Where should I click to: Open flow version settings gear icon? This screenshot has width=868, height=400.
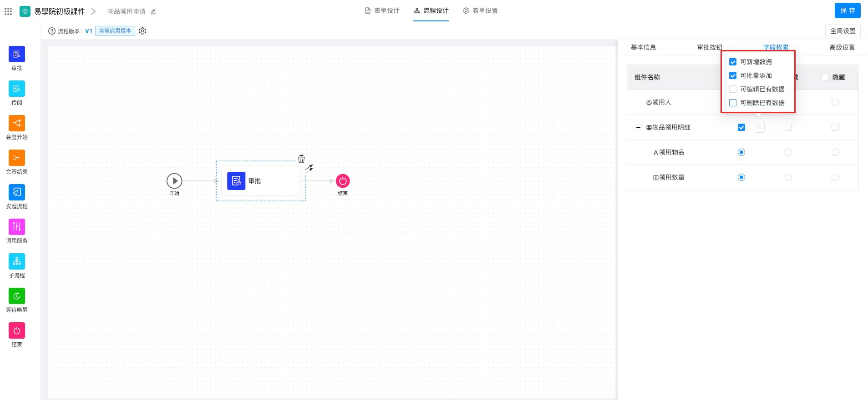142,31
